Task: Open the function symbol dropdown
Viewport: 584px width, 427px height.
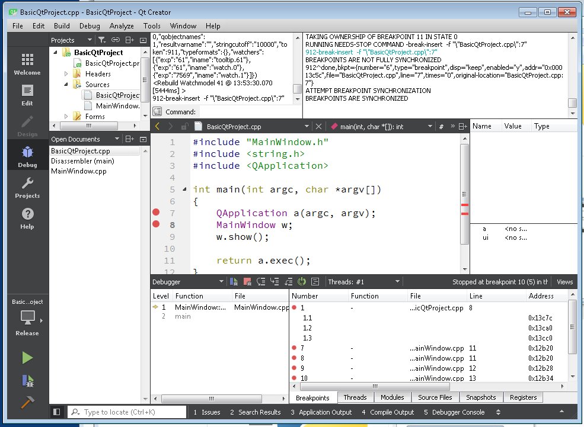Action: 430,127
